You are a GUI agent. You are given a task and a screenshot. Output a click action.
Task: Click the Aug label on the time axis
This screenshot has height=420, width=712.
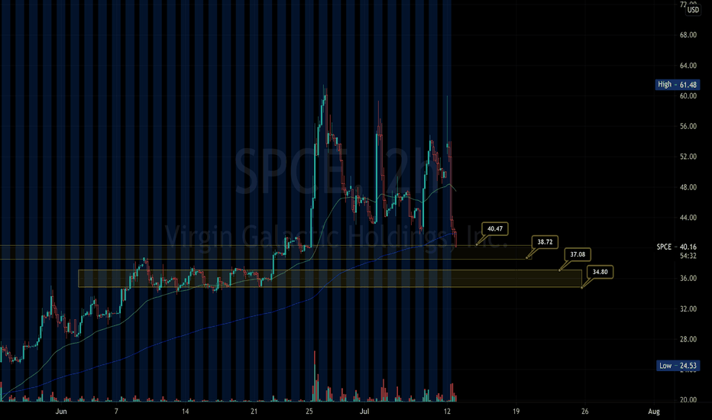click(654, 412)
